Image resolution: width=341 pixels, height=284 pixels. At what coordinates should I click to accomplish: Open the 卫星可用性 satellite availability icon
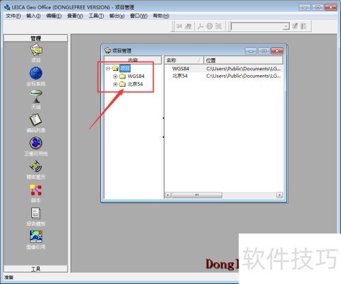point(35,143)
